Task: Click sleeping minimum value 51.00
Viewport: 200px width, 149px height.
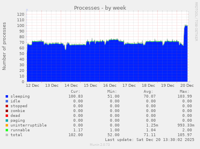Action: coord(113,96)
